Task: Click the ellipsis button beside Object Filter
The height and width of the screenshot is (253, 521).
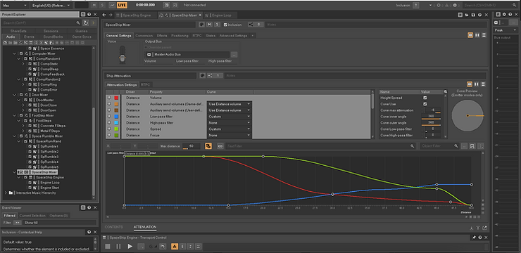Action: point(464,146)
